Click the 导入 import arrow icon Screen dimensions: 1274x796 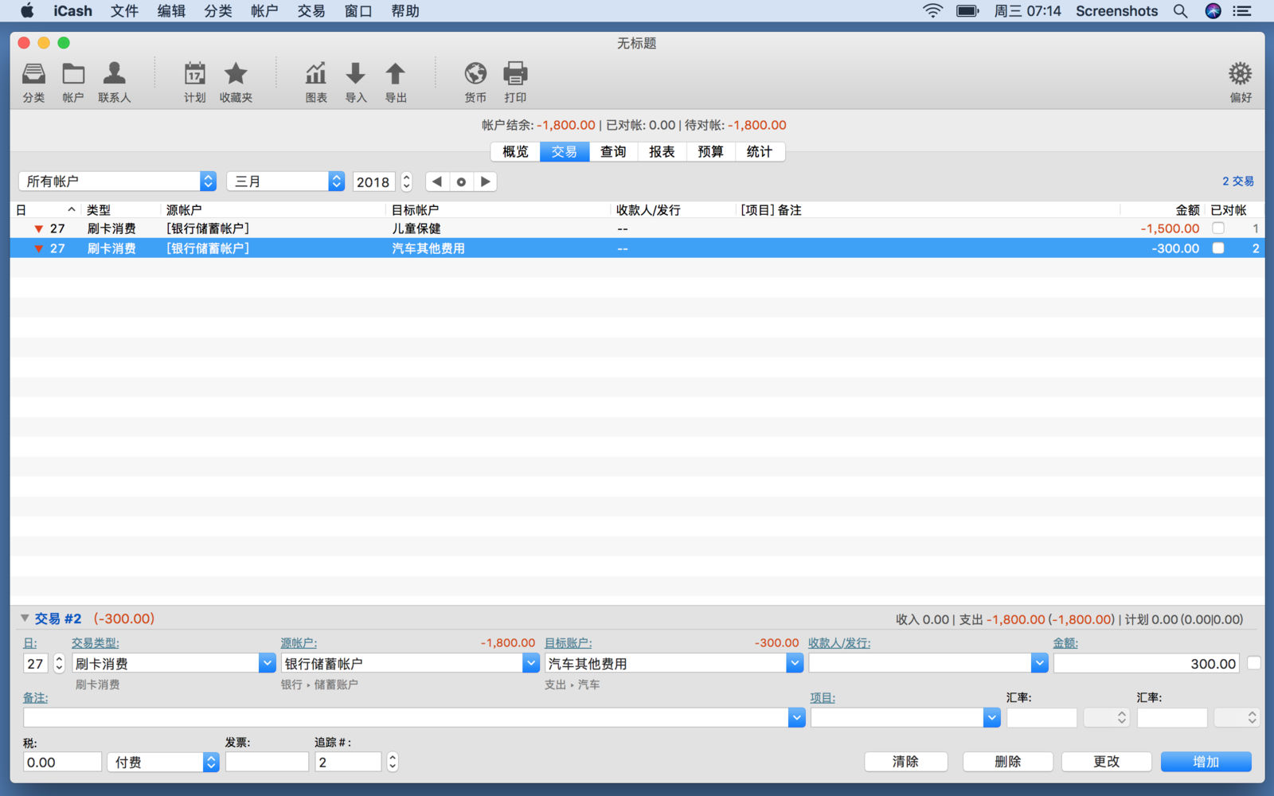pyautogui.click(x=356, y=81)
